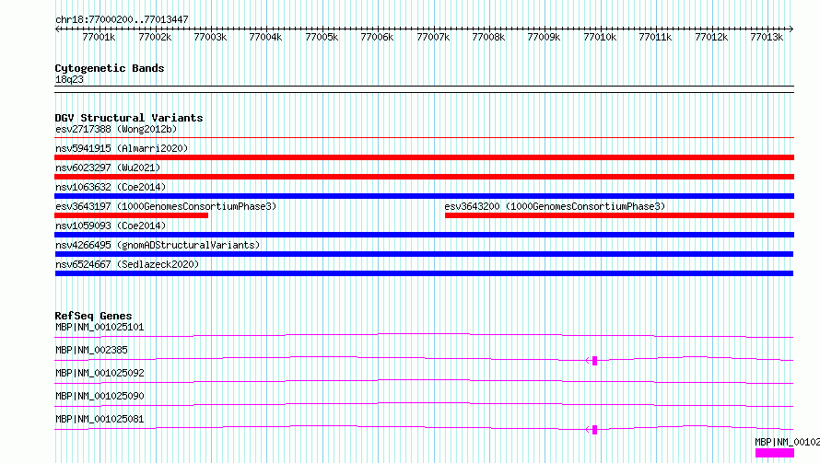820x463 pixels.
Task: Open transcript MBP|NM_002385 label
Action: pyautogui.click(x=91, y=350)
